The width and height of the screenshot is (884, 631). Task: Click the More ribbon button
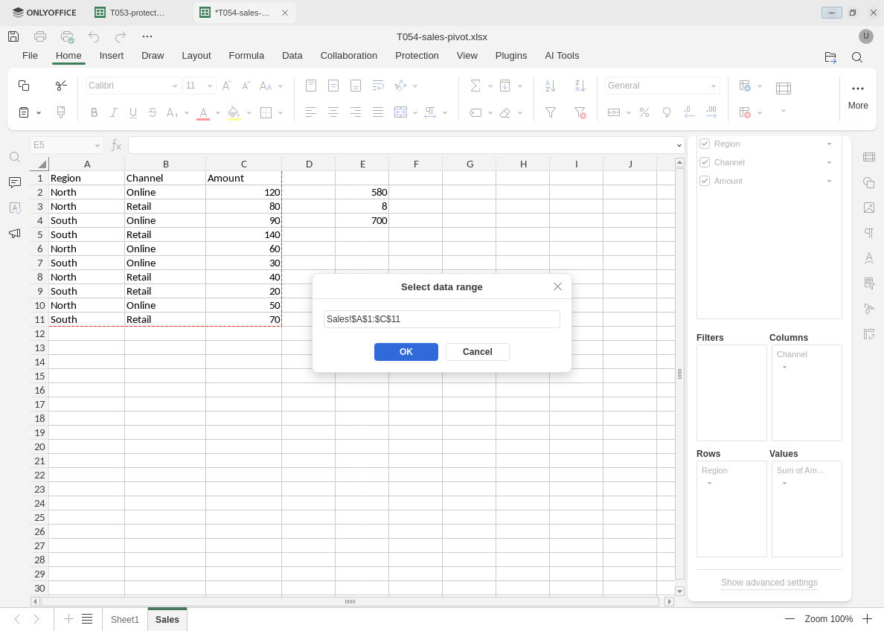pyautogui.click(x=858, y=96)
